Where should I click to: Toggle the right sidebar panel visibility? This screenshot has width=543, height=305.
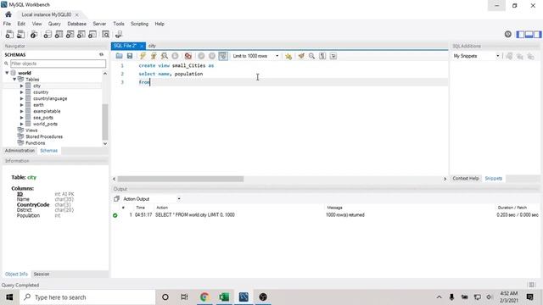click(x=537, y=34)
